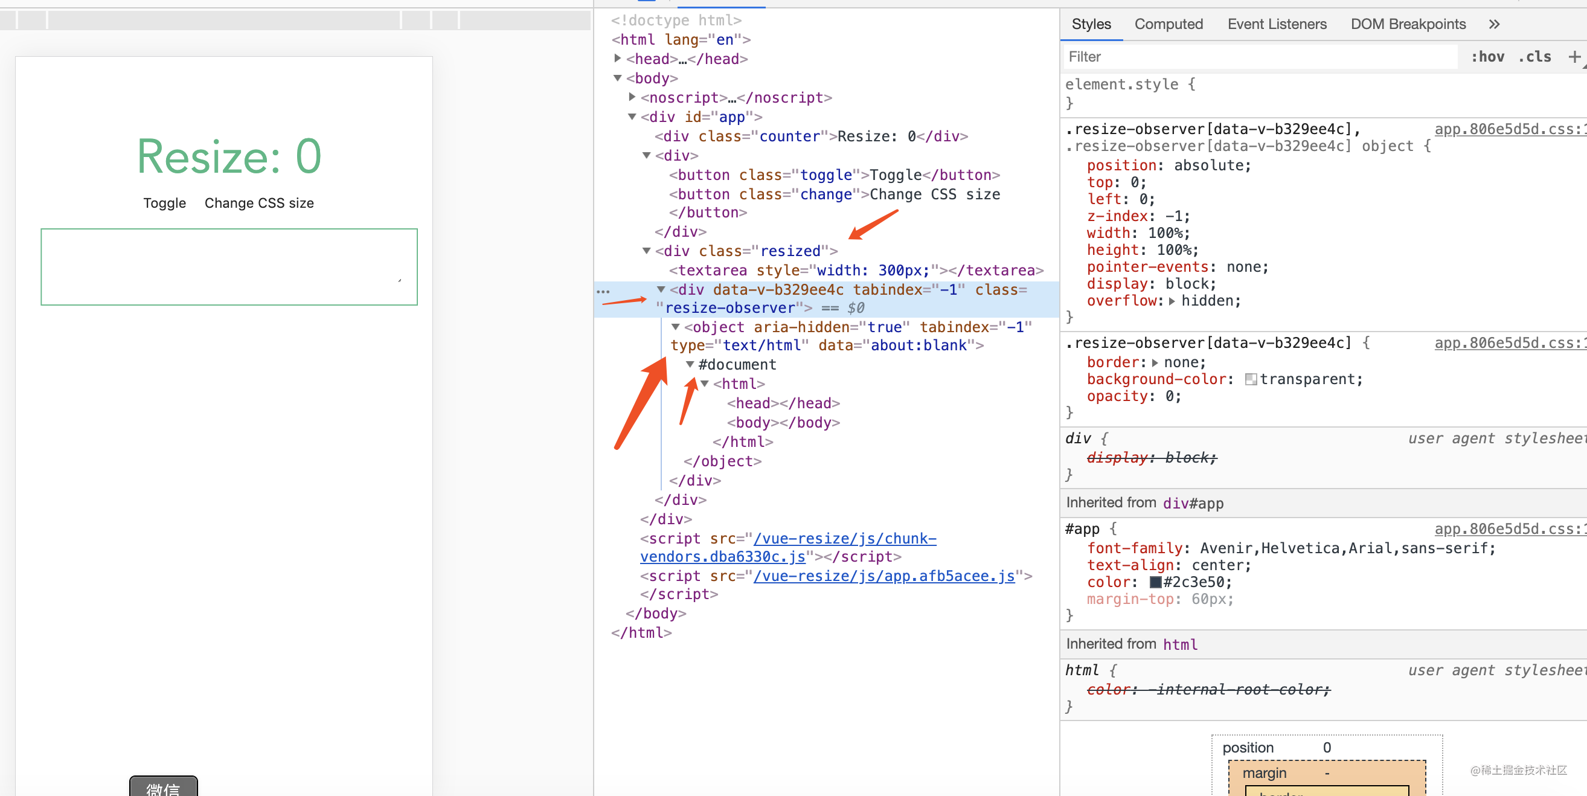Switch to the Computed tab
This screenshot has height=796, width=1587.
point(1169,24)
